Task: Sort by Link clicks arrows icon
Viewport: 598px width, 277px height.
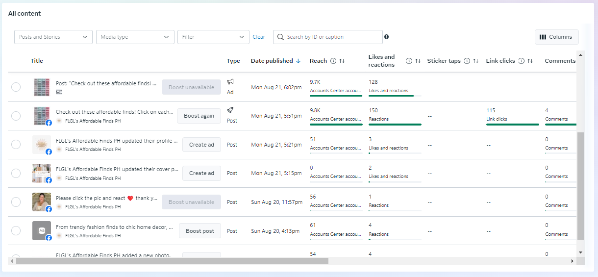Action: pos(530,61)
